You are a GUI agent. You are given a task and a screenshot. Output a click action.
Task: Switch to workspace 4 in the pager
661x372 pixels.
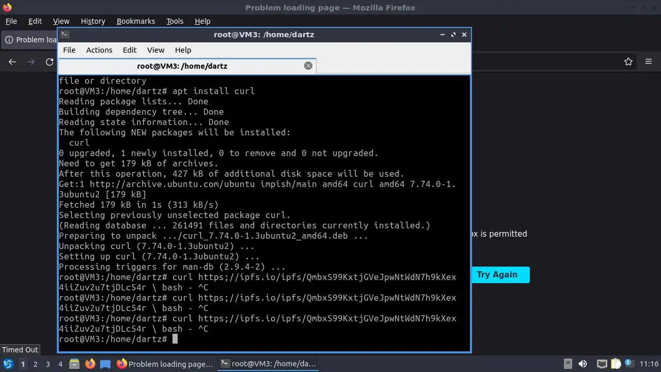(x=60, y=364)
